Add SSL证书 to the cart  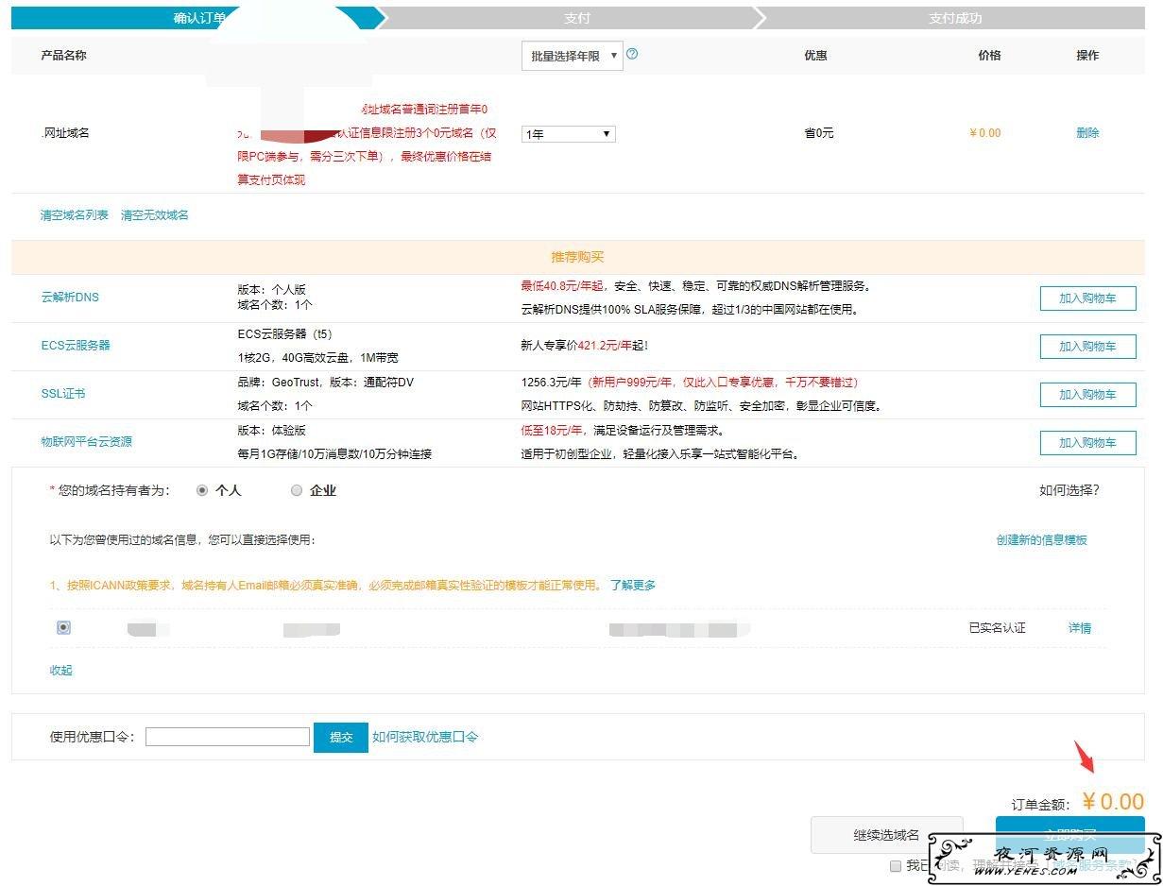pyautogui.click(x=1087, y=395)
